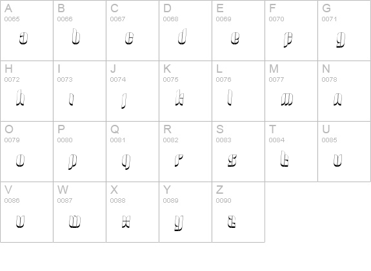Viewport: 371px width, 271px height.
Task: Choose the T glyph cell code 0084
Action: coord(291,151)
